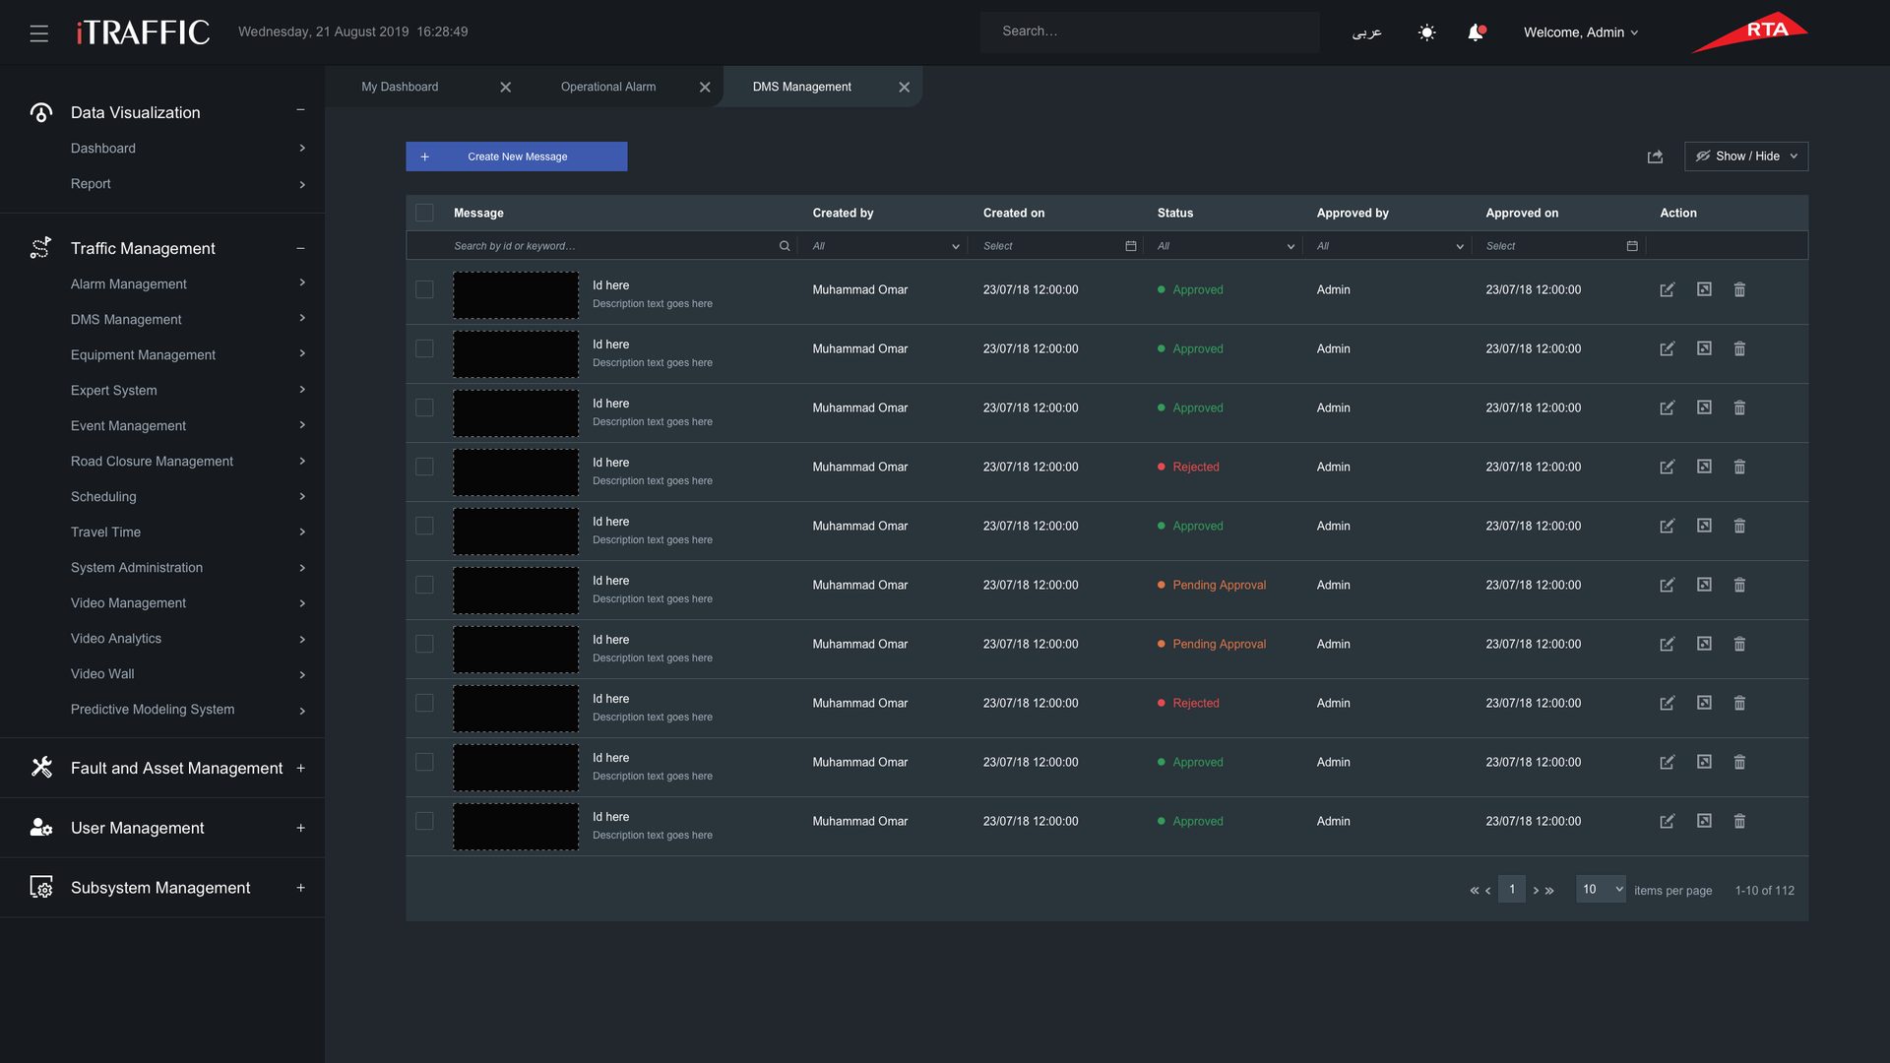Screen dimensions: 1890x1063
Task: Click the first message thumbnail preview
Action: pyautogui.click(x=516, y=295)
